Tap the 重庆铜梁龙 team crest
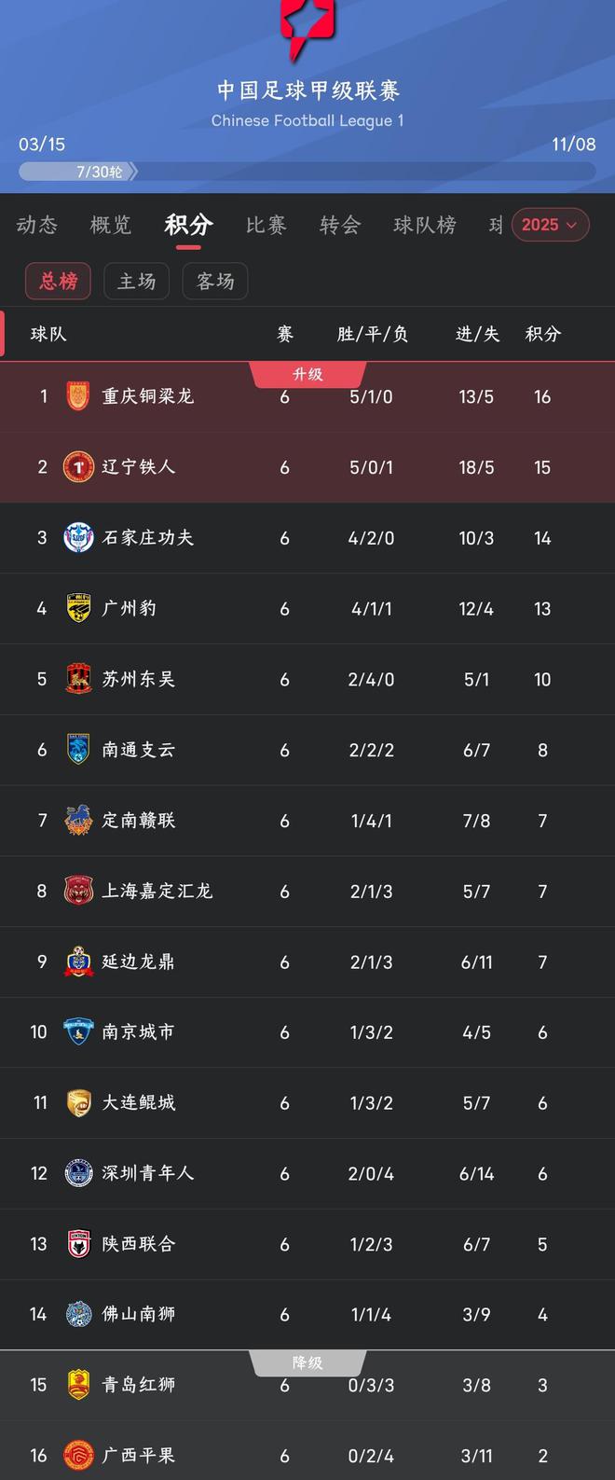The width and height of the screenshot is (615, 1480). tap(78, 396)
